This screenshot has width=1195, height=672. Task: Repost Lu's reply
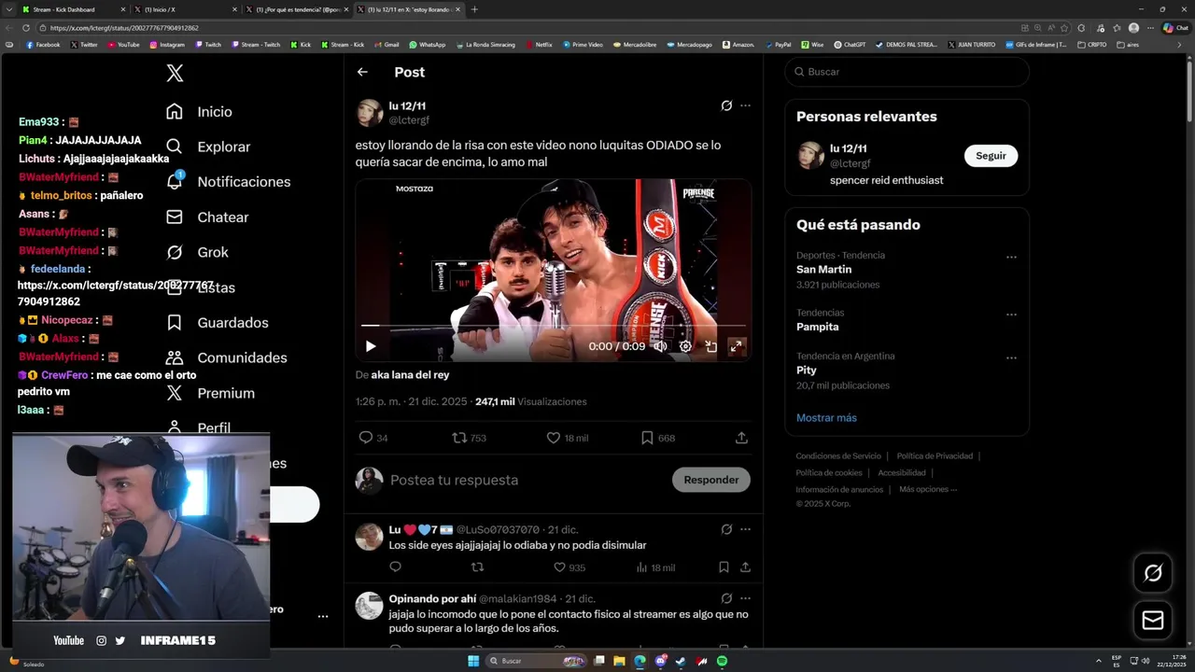(477, 567)
